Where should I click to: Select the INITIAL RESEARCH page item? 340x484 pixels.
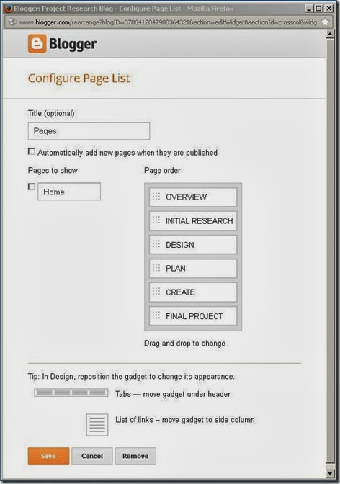coord(193,220)
